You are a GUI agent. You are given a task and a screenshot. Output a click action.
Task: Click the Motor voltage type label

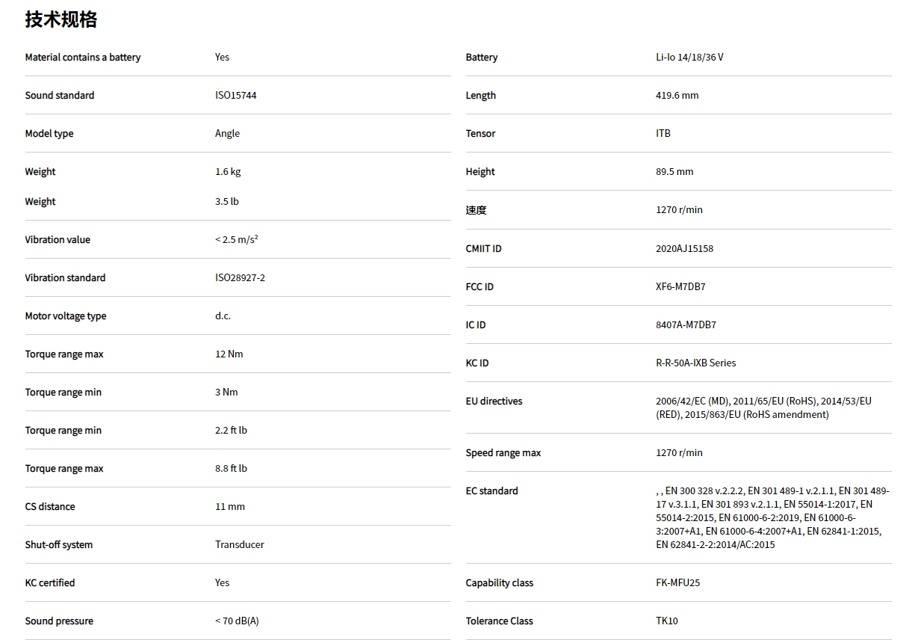coord(66,316)
